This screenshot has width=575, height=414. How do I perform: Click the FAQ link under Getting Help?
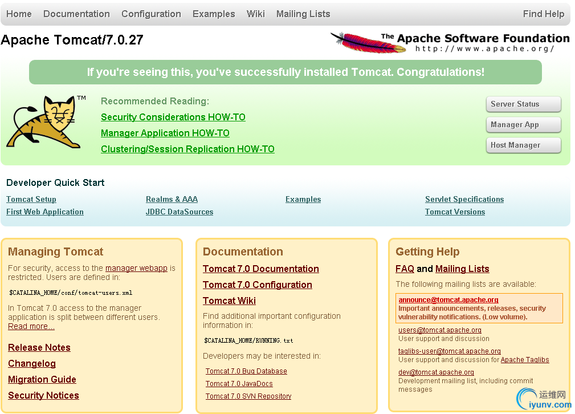(405, 269)
